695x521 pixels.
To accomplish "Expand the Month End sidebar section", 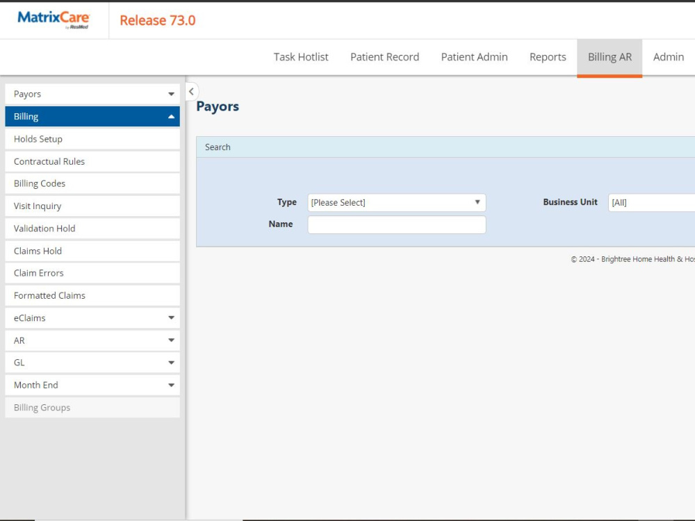I will tap(92, 385).
